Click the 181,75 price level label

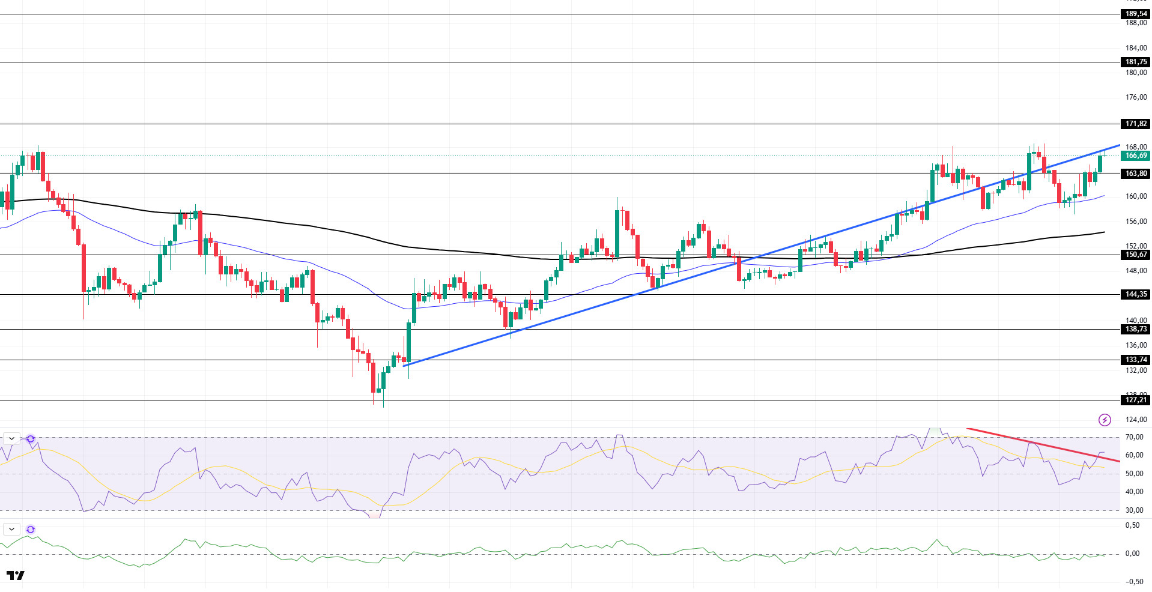(x=1136, y=62)
